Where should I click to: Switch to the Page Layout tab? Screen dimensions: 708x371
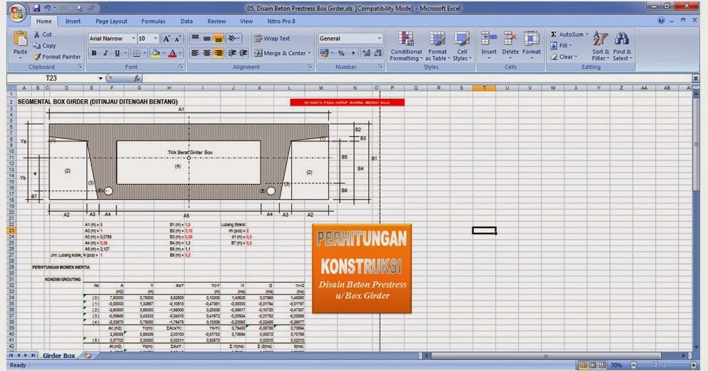point(111,21)
